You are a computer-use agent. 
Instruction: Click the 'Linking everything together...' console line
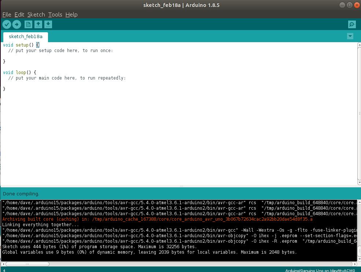point(41,225)
